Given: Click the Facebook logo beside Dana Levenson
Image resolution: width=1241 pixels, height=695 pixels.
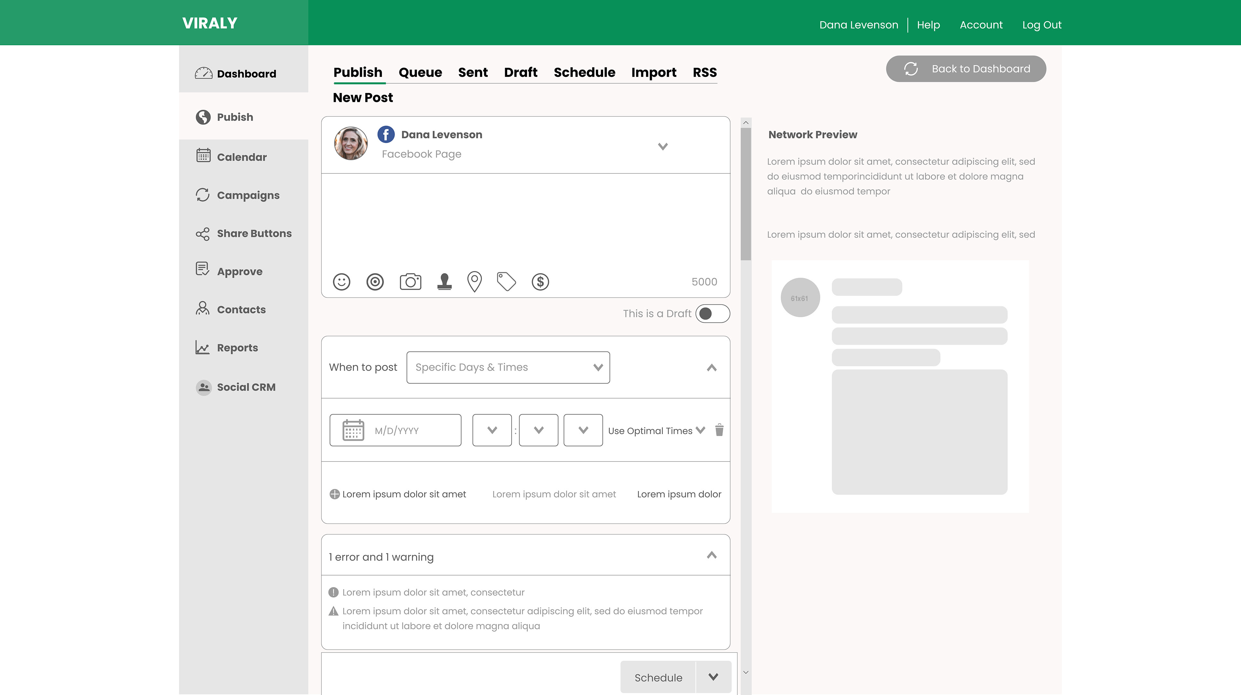Looking at the screenshot, I should pos(386,134).
